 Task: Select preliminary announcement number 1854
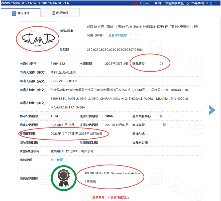[x=54, y=116]
